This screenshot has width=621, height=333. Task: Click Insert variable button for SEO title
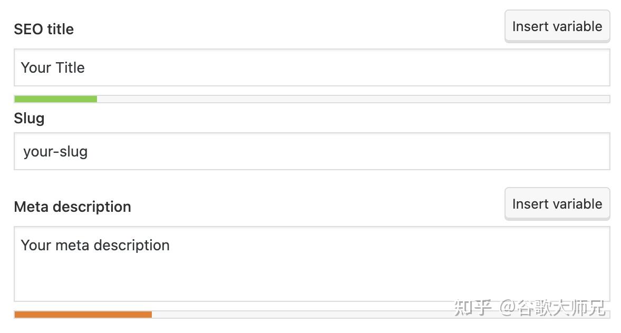[557, 26]
